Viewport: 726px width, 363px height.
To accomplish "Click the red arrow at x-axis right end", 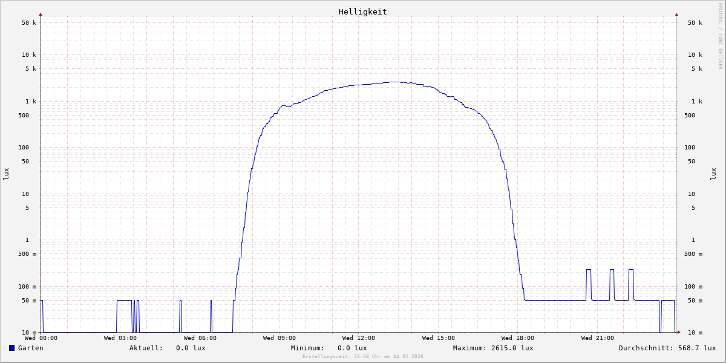I will coord(679,332).
